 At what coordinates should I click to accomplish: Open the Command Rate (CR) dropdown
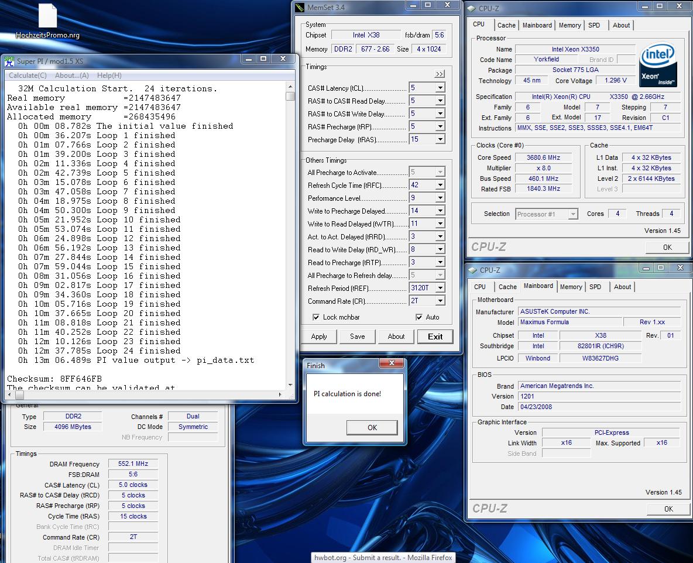[440, 301]
